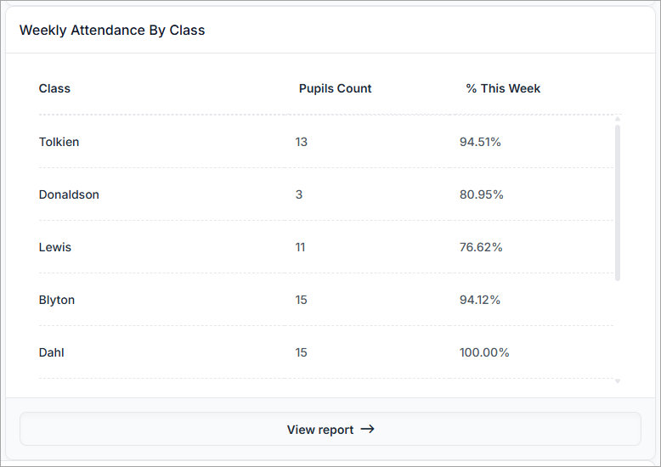Image resolution: width=661 pixels, height=467 pixels.
Task: Click the Weekly Attendance By Class title
Action: [x=112, y=31]
